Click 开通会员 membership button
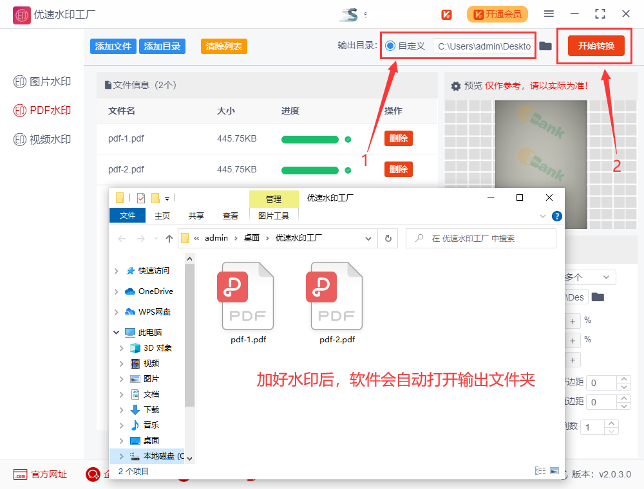The width and height of the screenshot is (644, 489). pos(497,14)
